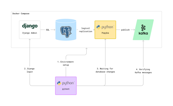Screen dimensions: 173x106
Task: Click the Django Admin label
Action: [x=30, y=33]
